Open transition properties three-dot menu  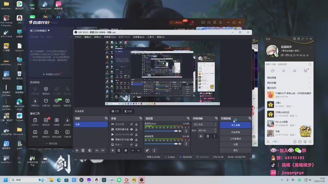point(214,136)
